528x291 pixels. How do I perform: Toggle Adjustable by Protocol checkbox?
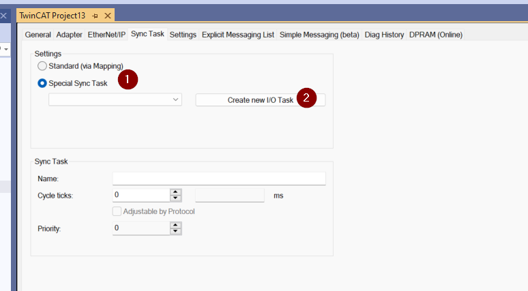point(117,211)
